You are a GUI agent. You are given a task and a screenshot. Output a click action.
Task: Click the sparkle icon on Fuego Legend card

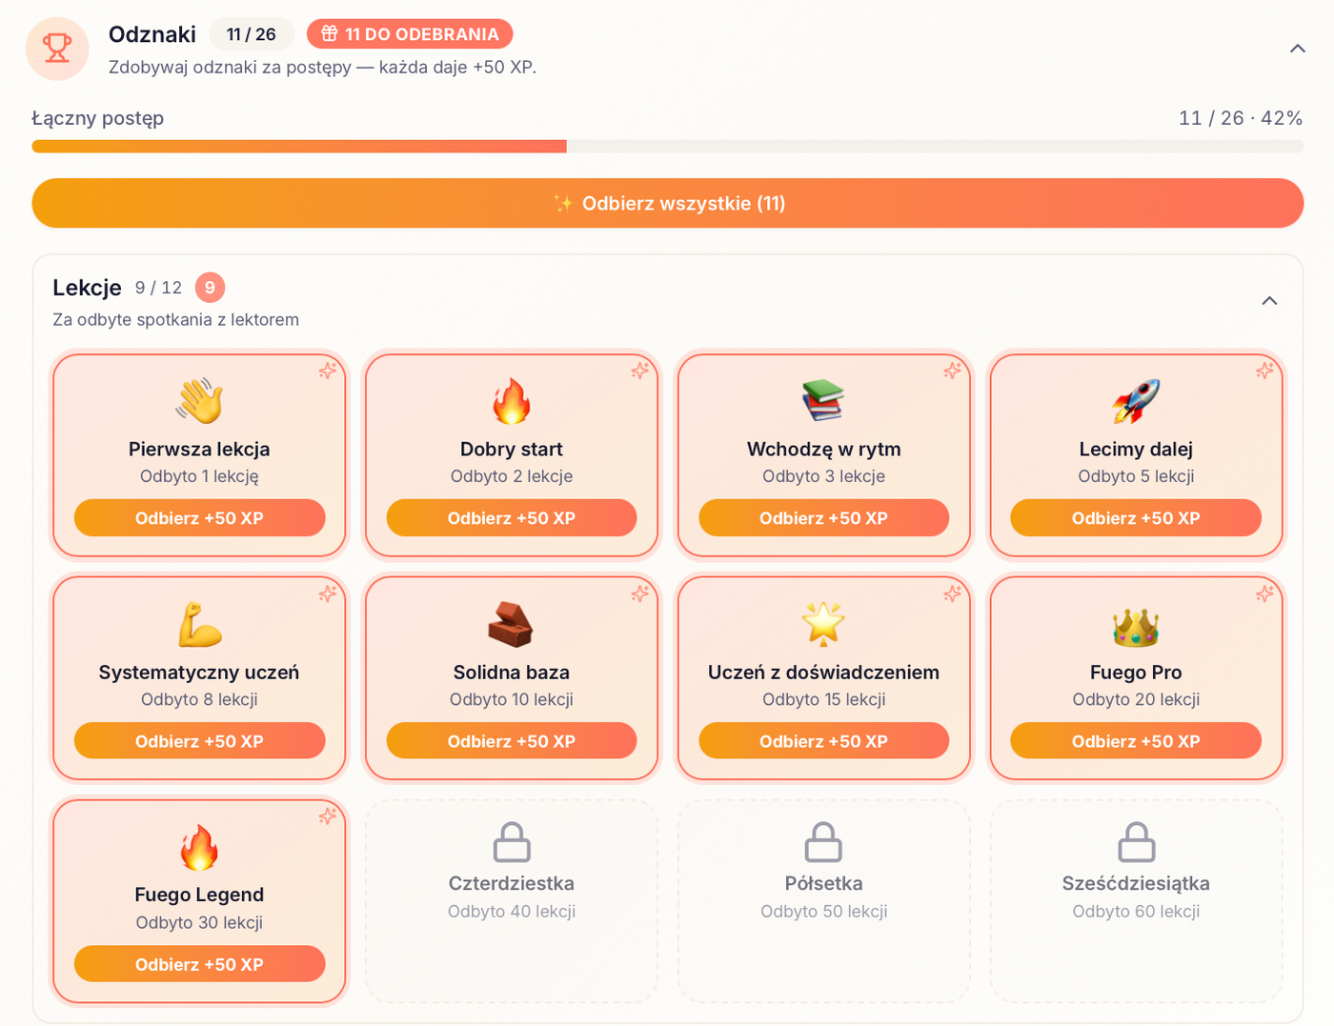(x=328, y=816)
